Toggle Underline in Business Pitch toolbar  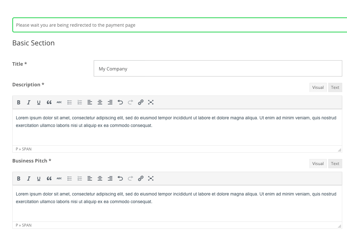tap(39, 178)
